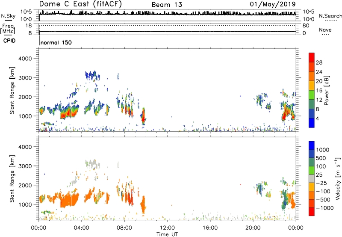
Task: Click the date '01/May/2019'
Action: (x=273, y=4)
